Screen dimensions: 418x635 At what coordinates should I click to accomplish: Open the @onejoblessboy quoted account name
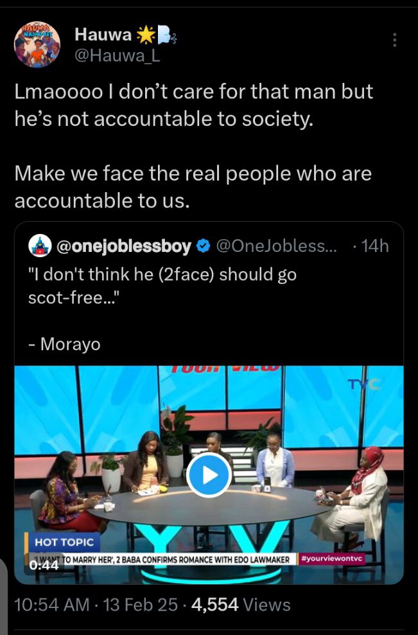coord(124,246)
